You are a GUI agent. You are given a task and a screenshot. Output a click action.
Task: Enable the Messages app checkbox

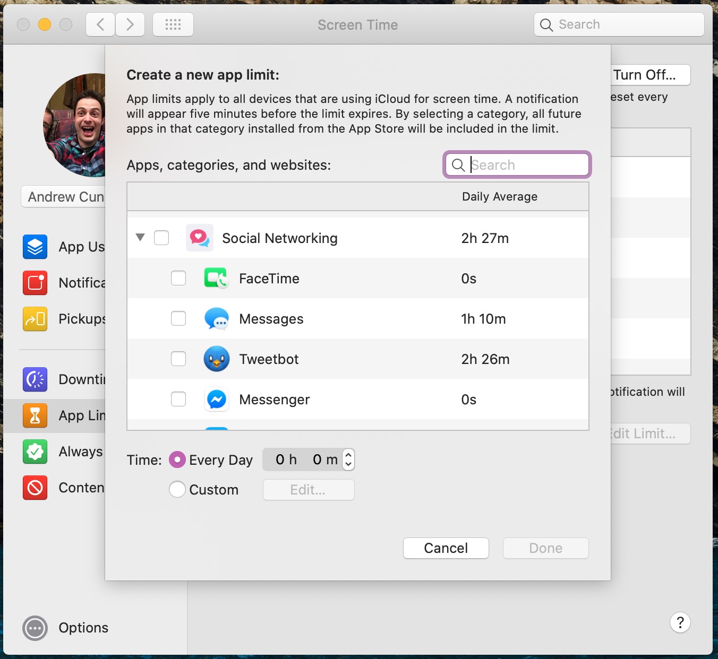[x=178, y=318]
